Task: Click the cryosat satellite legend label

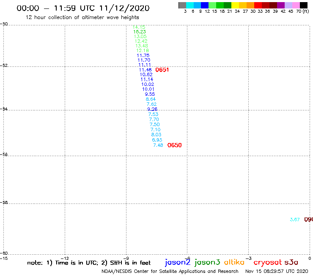Action: [x=268, y=262]
